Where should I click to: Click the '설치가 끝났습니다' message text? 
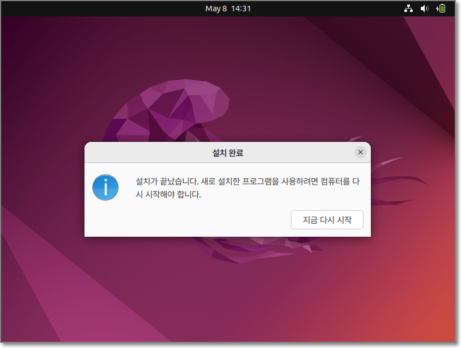(248, 187)
